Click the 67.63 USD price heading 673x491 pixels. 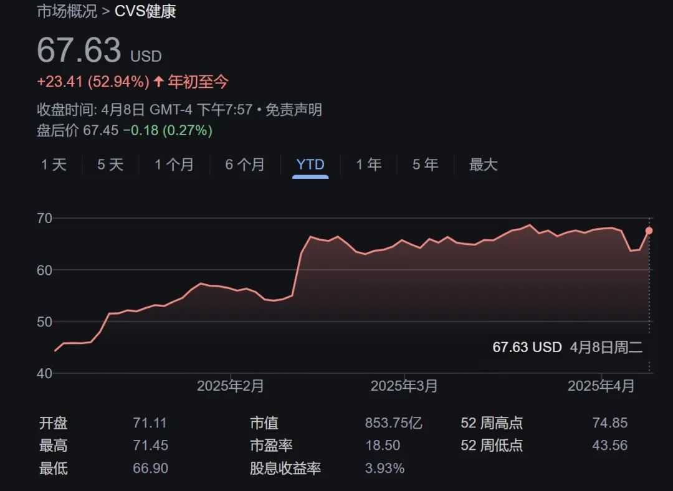pyautogui.click(x=99, y=50)
